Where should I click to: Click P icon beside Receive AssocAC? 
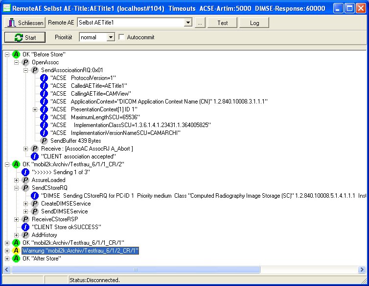pyautogui.click(x=35, y=149)
